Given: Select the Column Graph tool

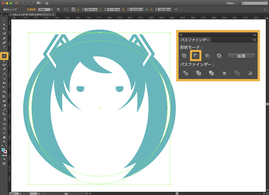Looking at the screenshot, I should 4,124.
